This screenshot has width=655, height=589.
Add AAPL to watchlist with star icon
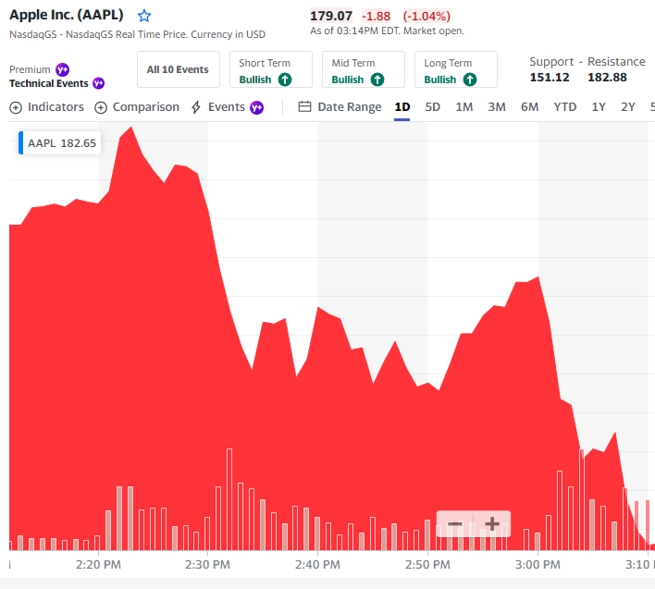144,16
